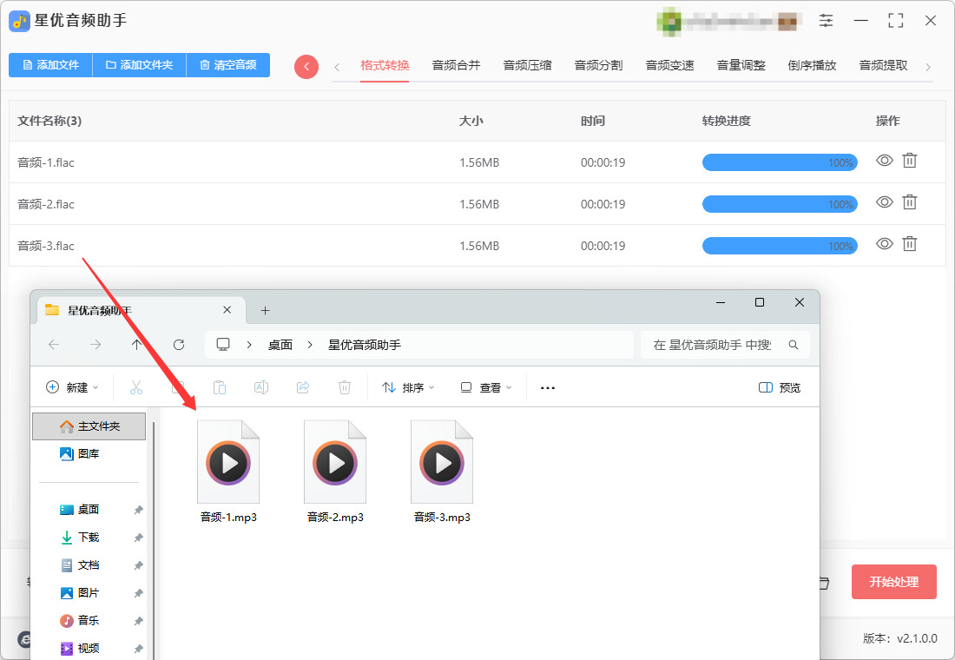955x660 pixels.
Task: Open the 新建 dropdown in Explorer
Action: point(72,387)
